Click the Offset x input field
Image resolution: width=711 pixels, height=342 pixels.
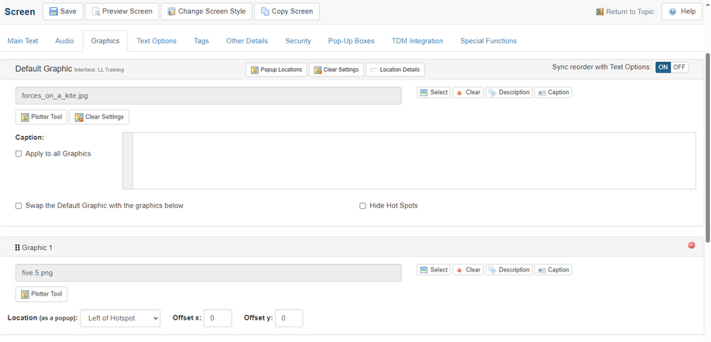click(x=218, y=318)
